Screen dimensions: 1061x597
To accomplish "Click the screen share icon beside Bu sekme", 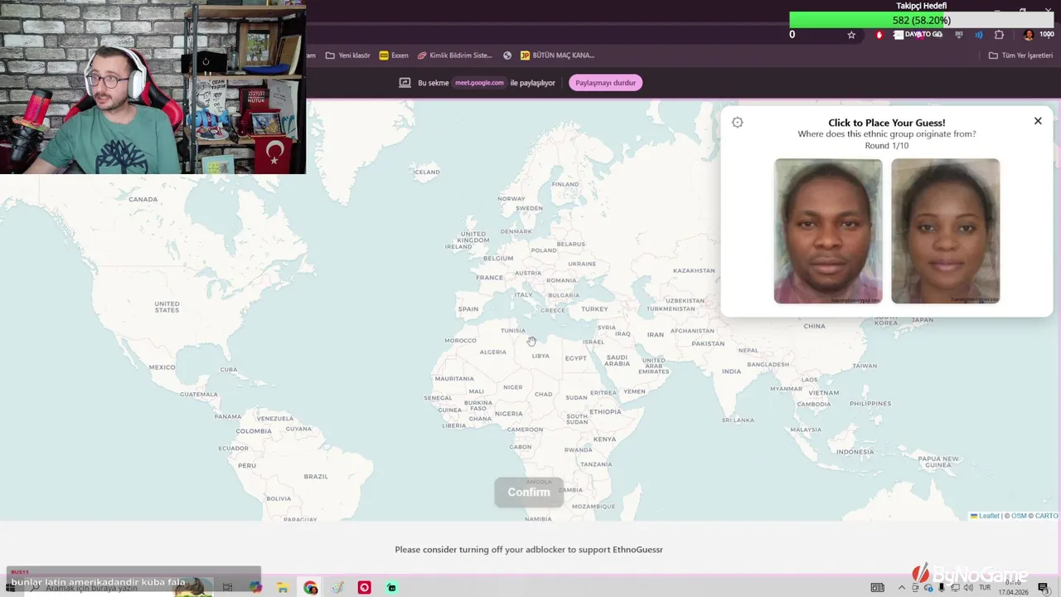I will click(x=405, y=83).
